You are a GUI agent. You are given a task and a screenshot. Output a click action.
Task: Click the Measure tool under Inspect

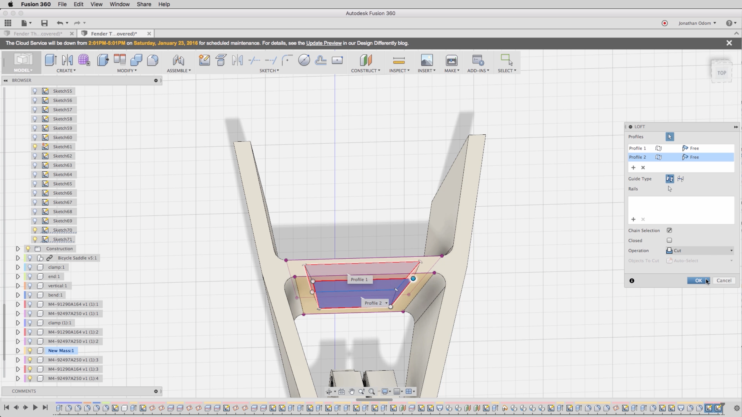point(399,60)
